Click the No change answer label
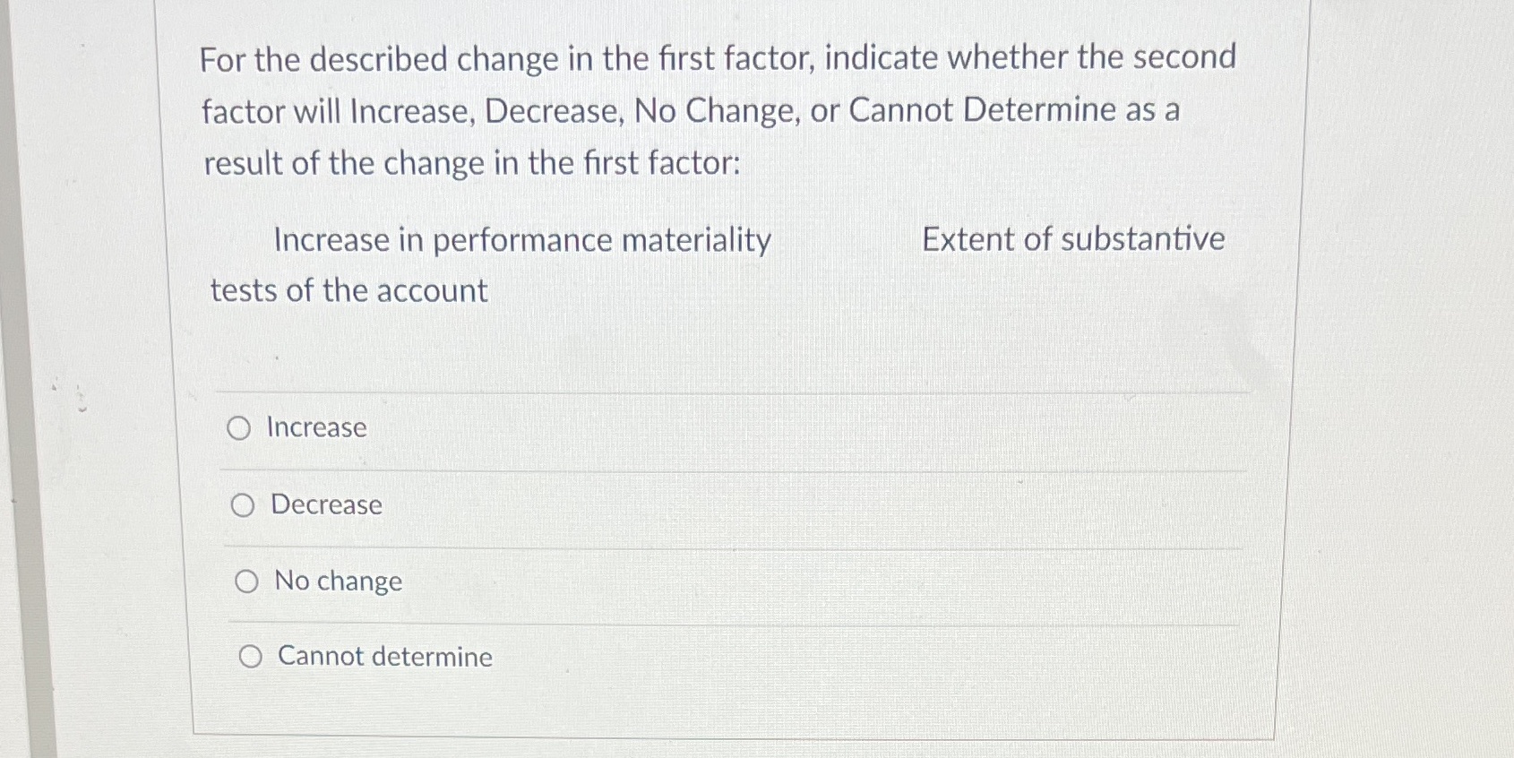 (x=338, y=581)
